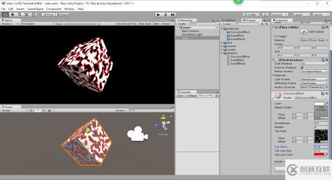This screenshot has height=180, width=332.
Task: Toggle the Is Trigger checkbox
Action: pyautogui.click(x=302, y=36)
